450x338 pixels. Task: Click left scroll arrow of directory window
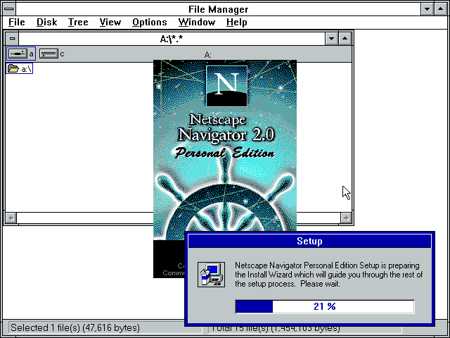pos(11,218)
